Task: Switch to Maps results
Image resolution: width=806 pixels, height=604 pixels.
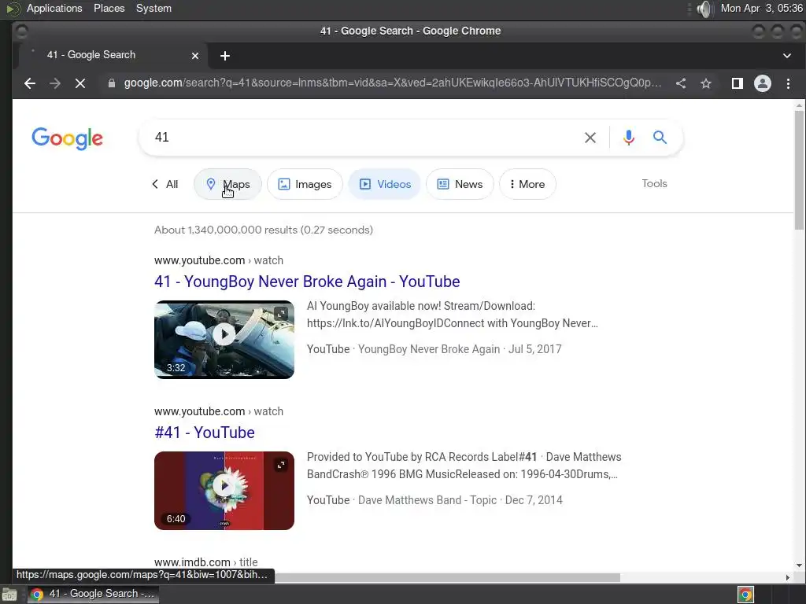Action: point(227,184)
